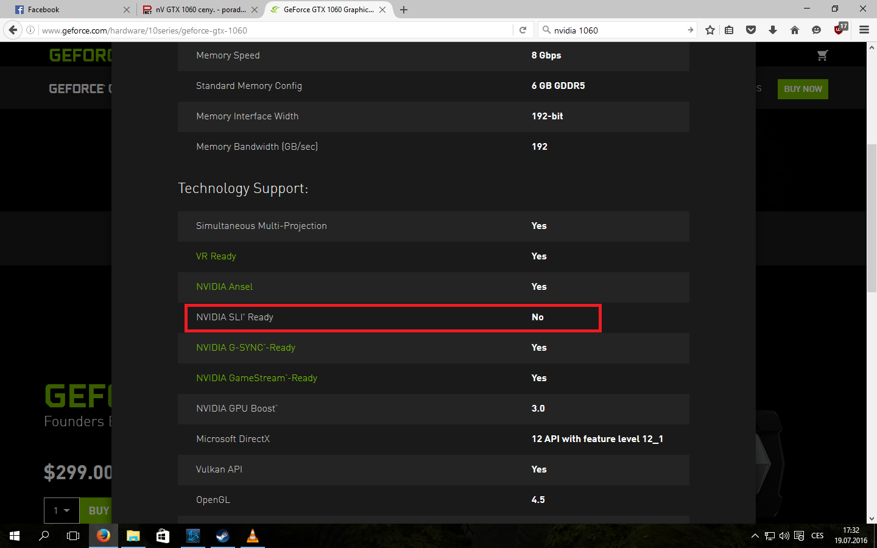Focus the search field containing nvidia 1060
This screenshot has width=877, height=548.
point(618,30)
